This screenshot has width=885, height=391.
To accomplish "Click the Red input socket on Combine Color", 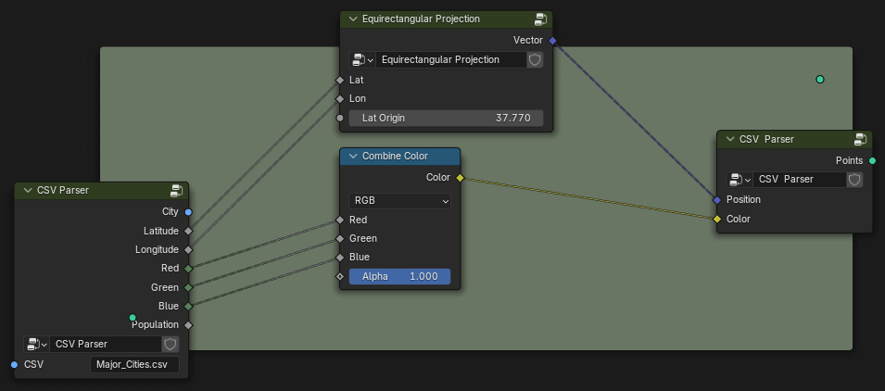I will click(x=339, y=220).
